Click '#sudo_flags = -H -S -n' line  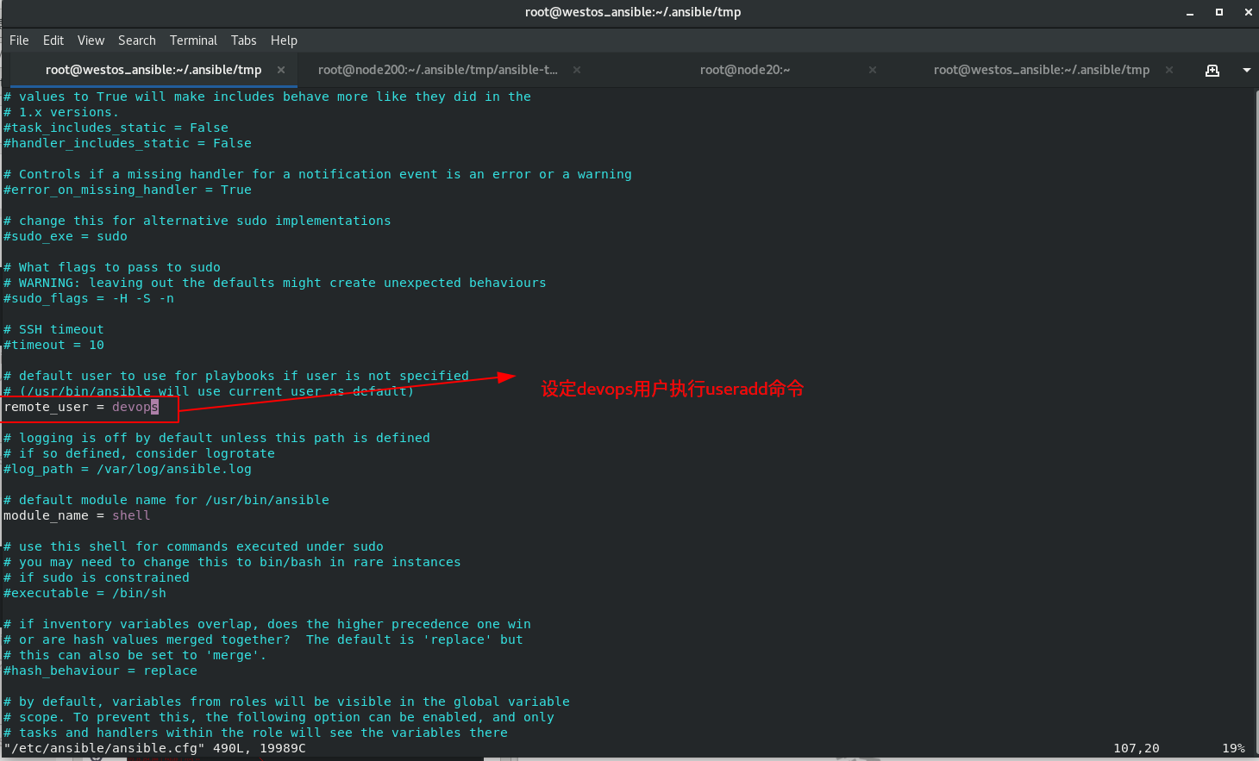pos(89,298)
